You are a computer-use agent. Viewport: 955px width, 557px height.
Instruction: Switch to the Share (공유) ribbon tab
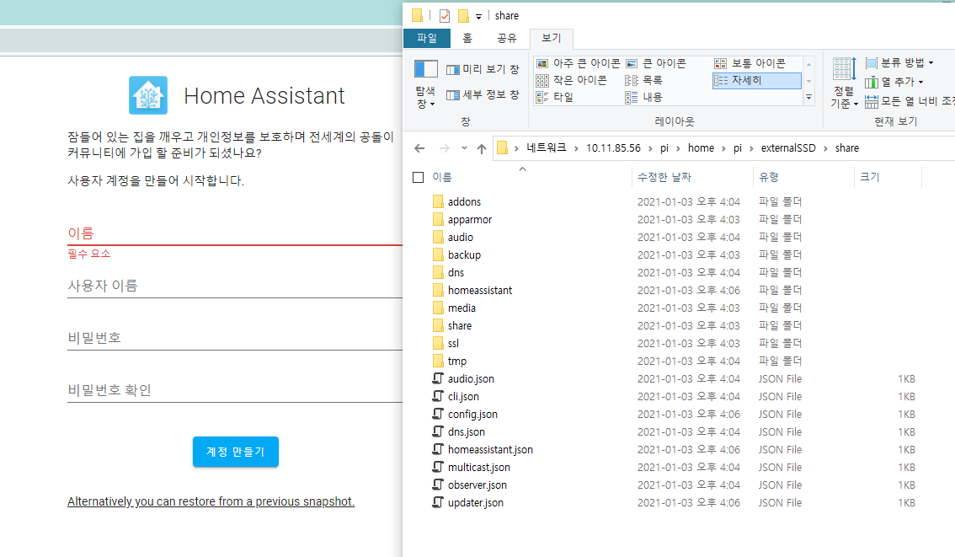point(507,38)
